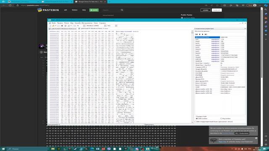Expand the Open recent files arrow in HxD

[x=55, y=26]
